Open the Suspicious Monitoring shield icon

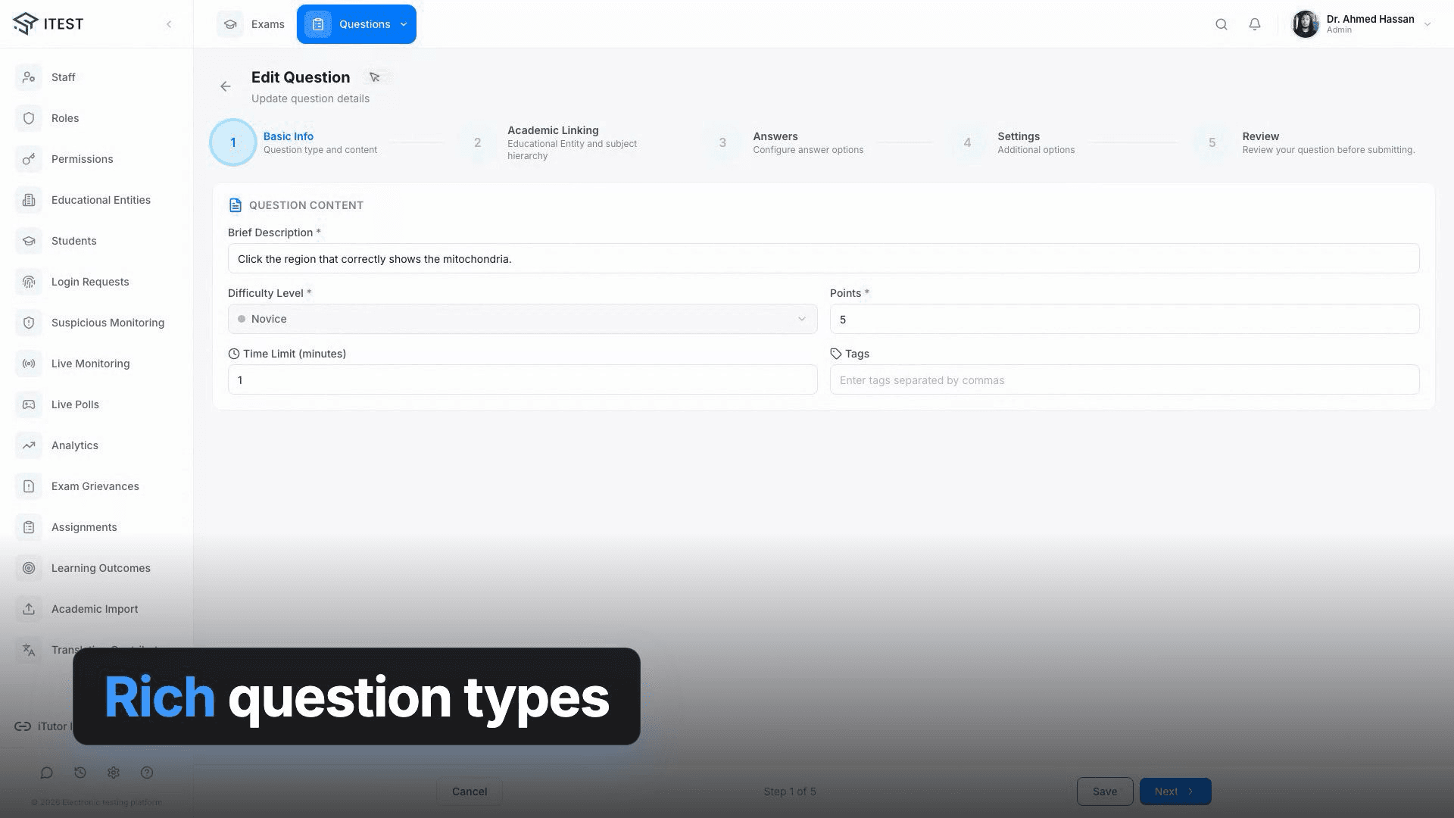pyautogui.click(x=29, y=323)
